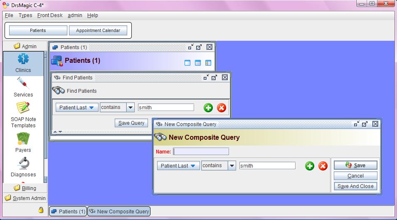Click the Admin sidebar vertical scrollbar

click(46, 117)
